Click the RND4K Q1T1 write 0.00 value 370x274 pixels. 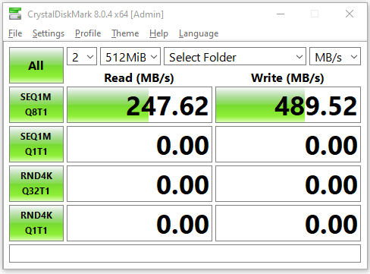point(288,223)
